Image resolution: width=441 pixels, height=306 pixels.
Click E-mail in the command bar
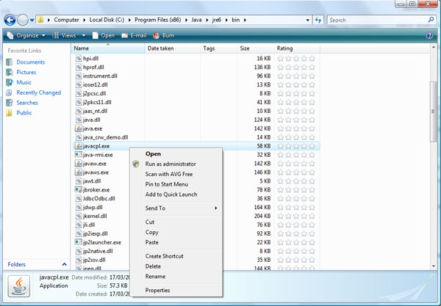pyautogui.click(x=134, y=35)
